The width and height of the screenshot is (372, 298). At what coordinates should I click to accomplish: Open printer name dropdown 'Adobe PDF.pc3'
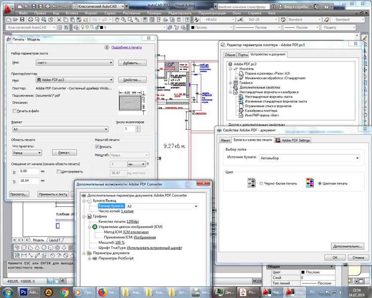pyautogui.click(x=74, y=80)
